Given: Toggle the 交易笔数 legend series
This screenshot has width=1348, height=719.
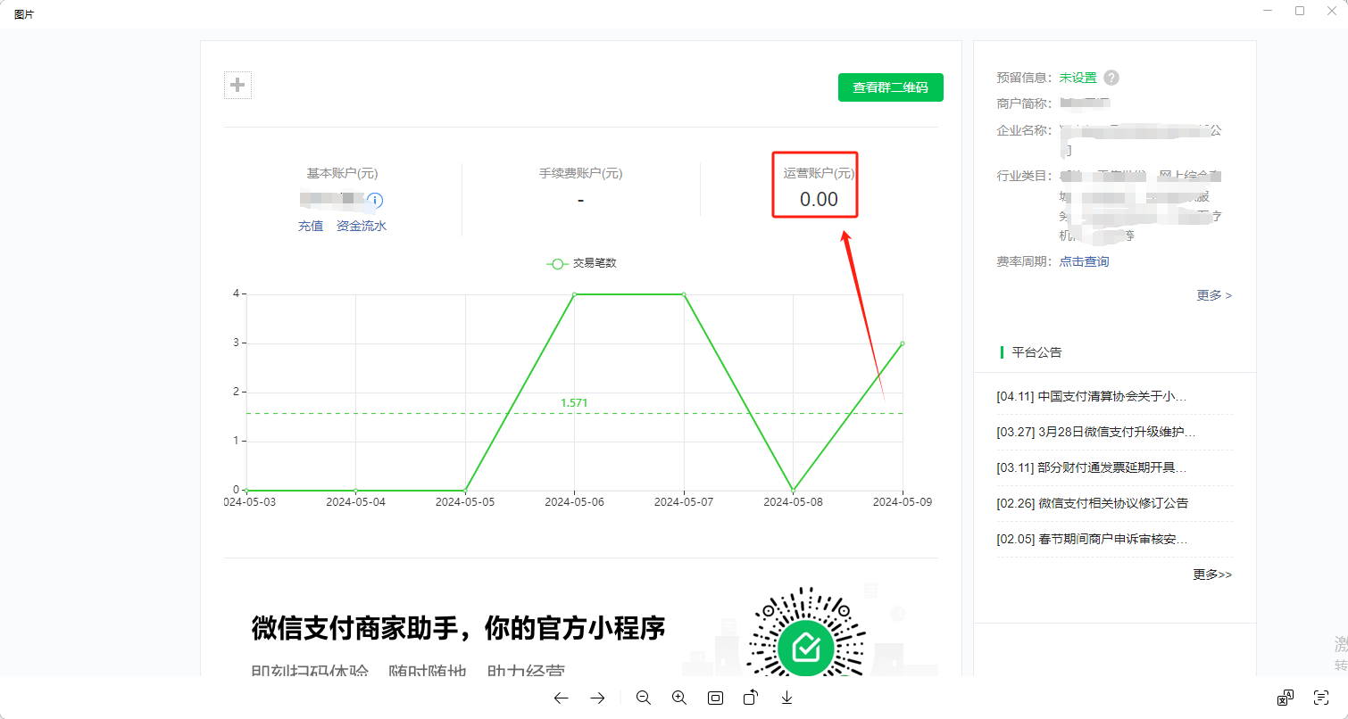Looking at the screenshot, I should 582,264.
